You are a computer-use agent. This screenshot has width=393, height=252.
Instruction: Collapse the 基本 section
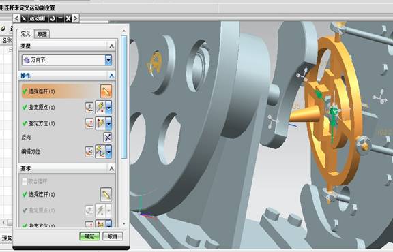(111, 169)
